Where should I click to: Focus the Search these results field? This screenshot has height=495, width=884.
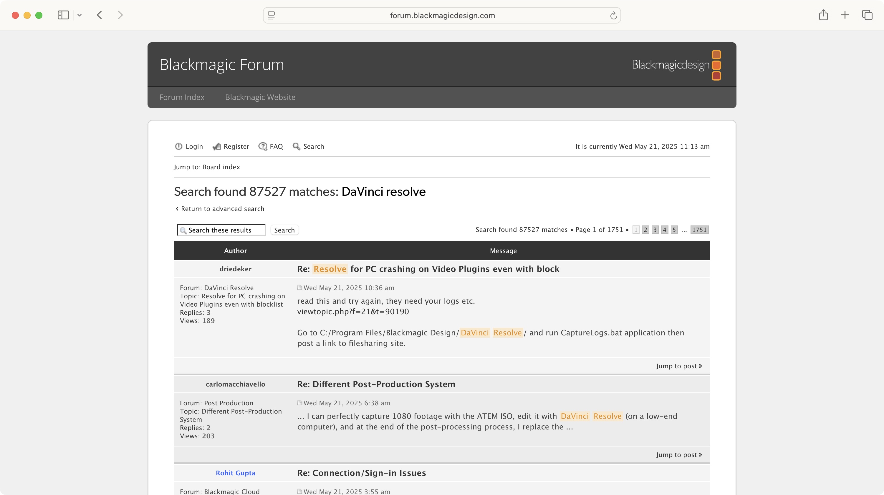point(221,230)
